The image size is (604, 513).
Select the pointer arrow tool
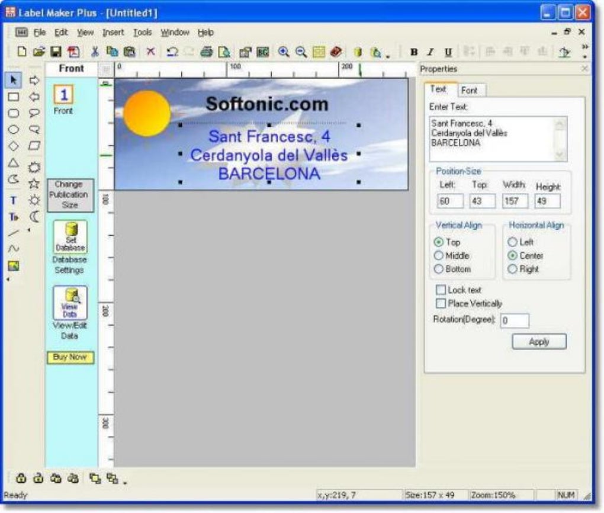coord(14,80)
